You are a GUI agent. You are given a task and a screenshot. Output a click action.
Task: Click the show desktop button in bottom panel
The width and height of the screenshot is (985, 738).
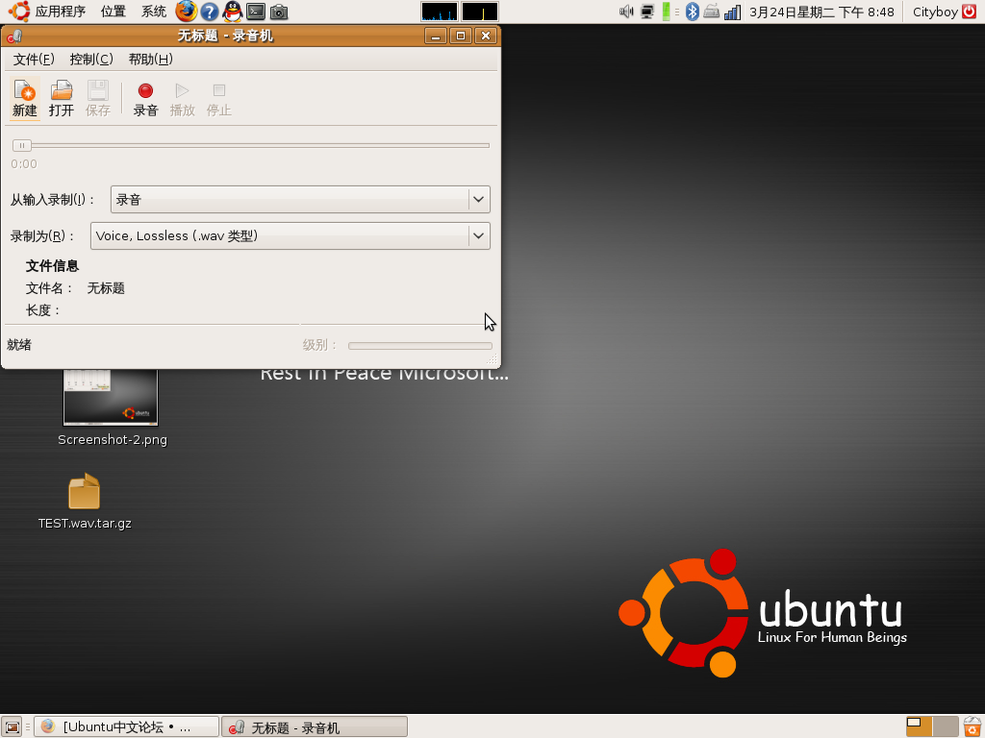click(13, 727)
